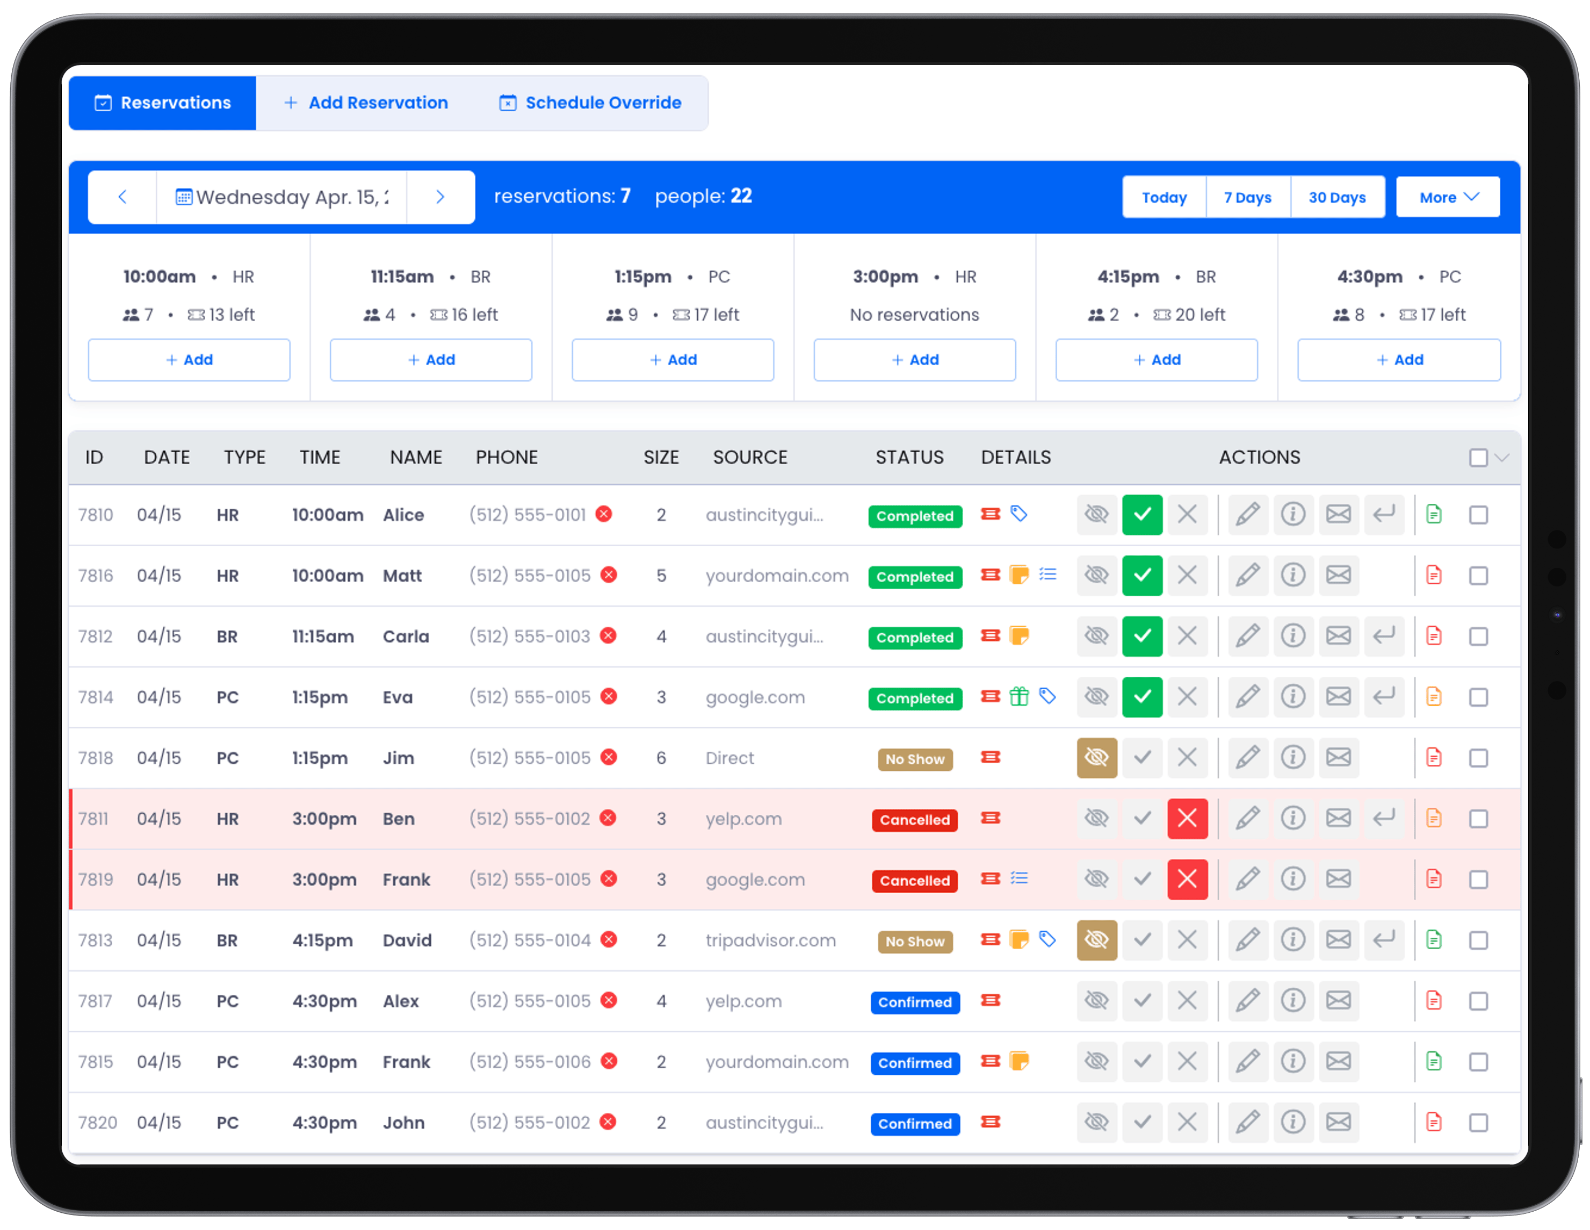The height and width of the screenshot is (1230, 1590).
Task: Tick the row checkbox for reservation 7815
Action: [x=1479, y=1062]
